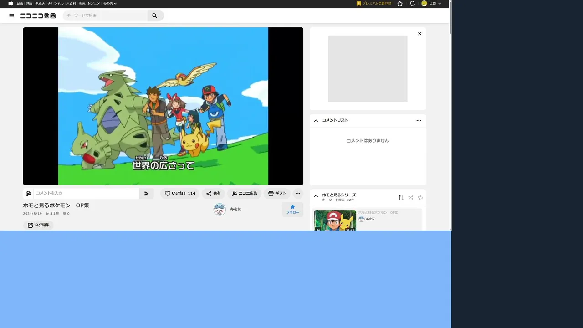583x328 pixels.
Task: Focus the キーワードで検索 search field
Action: point(105,15)
